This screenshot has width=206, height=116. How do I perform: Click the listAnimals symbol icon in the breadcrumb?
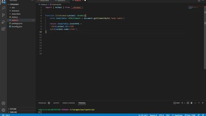coord(51,5)
